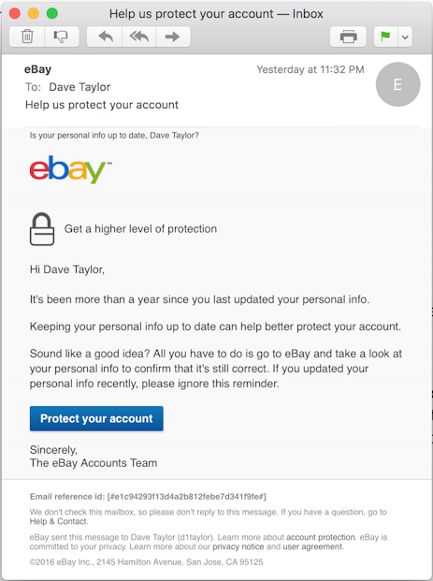Click the Protect your account button
The height and width of the screenshot is (581, 433).
coord(96,419)
